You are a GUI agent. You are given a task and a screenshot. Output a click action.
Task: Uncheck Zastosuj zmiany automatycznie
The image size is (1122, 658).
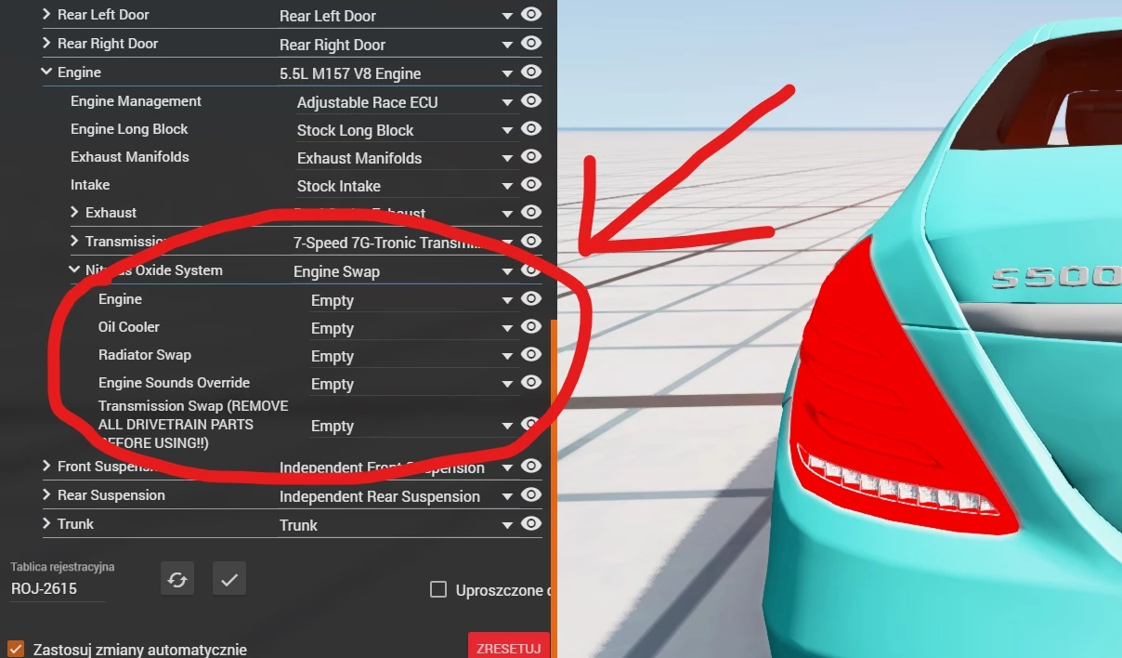pyautogui.click(x=15, y=648)
